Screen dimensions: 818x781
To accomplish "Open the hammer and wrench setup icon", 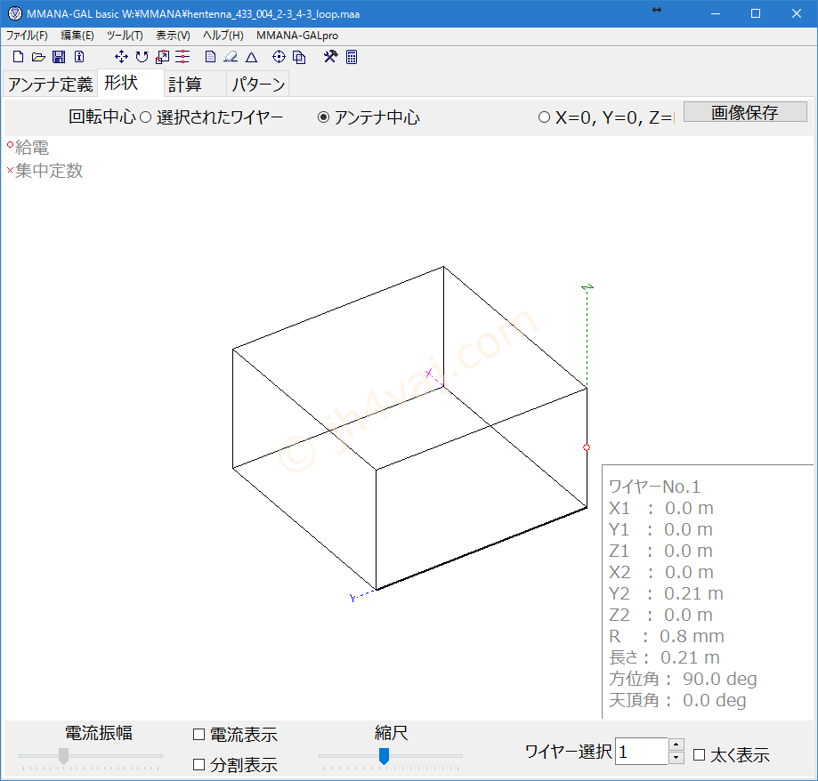I will coord(330,57).
